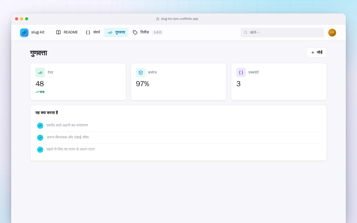The image size is (357, 223).
Task: Open the README book icon
Action: [x=58, y=32]
